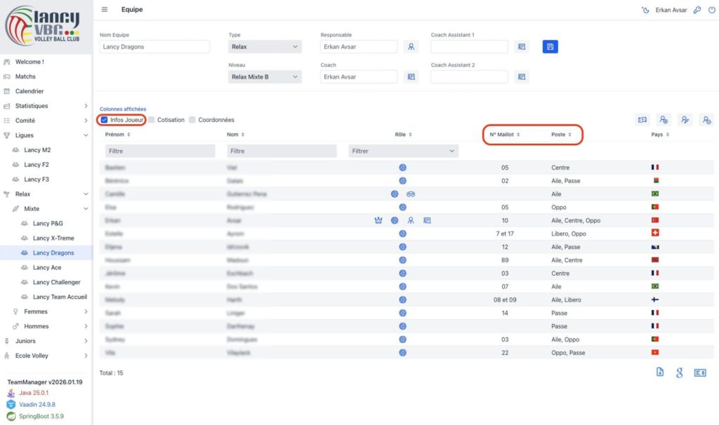This screenshot has height=425, width=719.
Task: Click the key password icon
Action: pos(697,10)
